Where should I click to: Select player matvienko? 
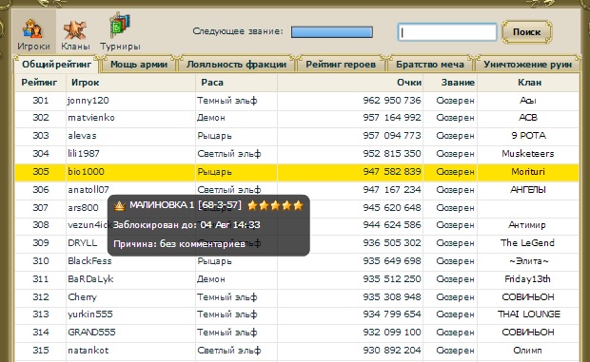tap(91, 118)
